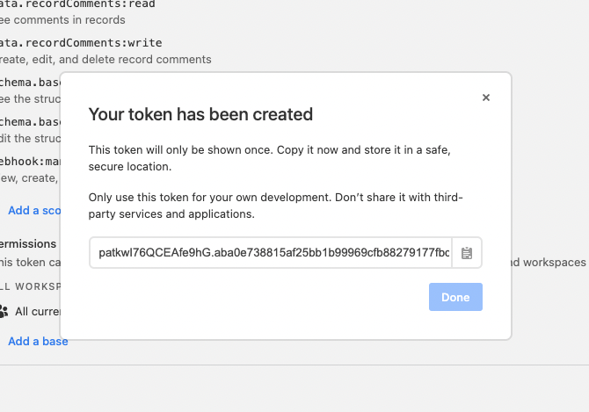Image resolution: width=589 pixels, height=412 pixels.
Task: Click the people icon beside All current
Action: 4,311
